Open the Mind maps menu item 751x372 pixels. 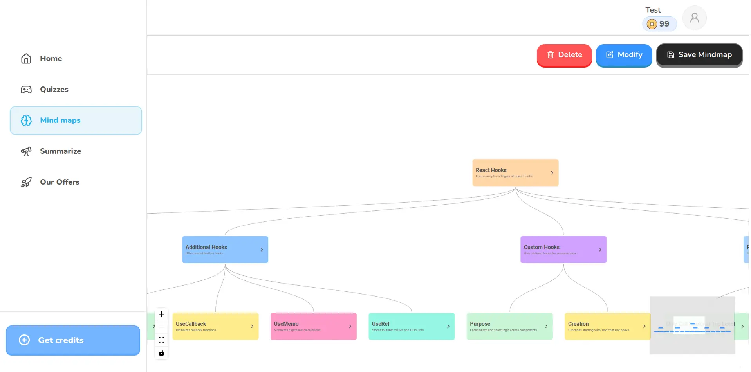point(76,120)
